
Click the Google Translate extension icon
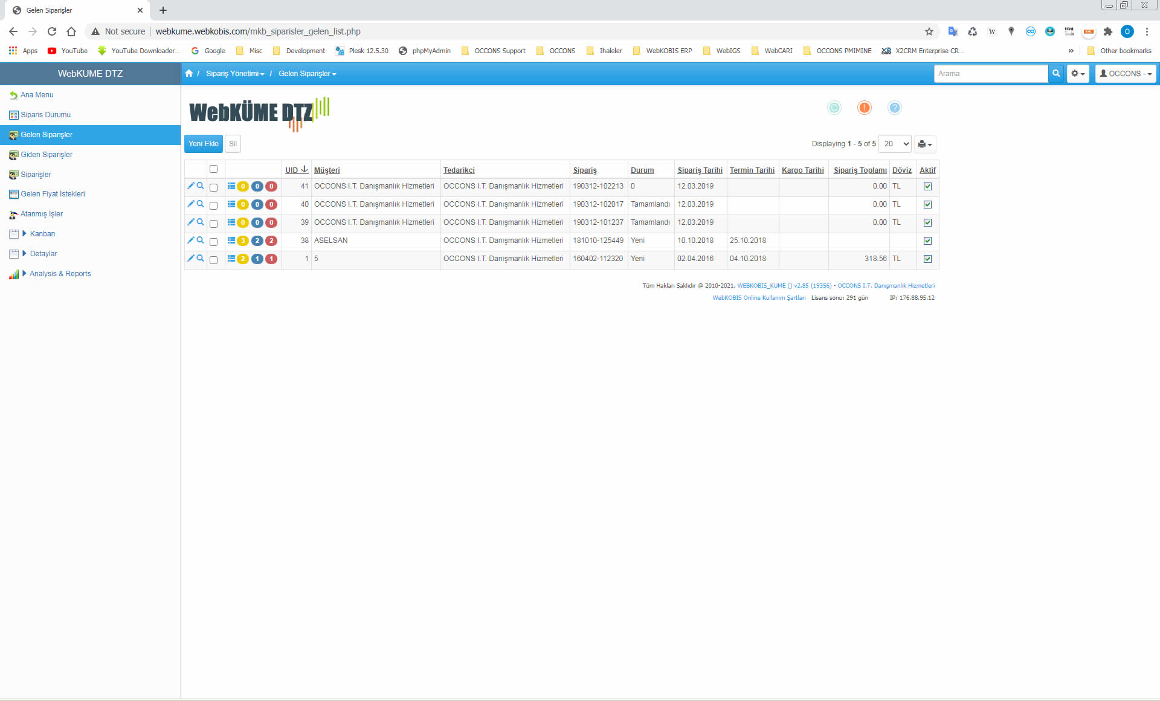tap(953, 31)
